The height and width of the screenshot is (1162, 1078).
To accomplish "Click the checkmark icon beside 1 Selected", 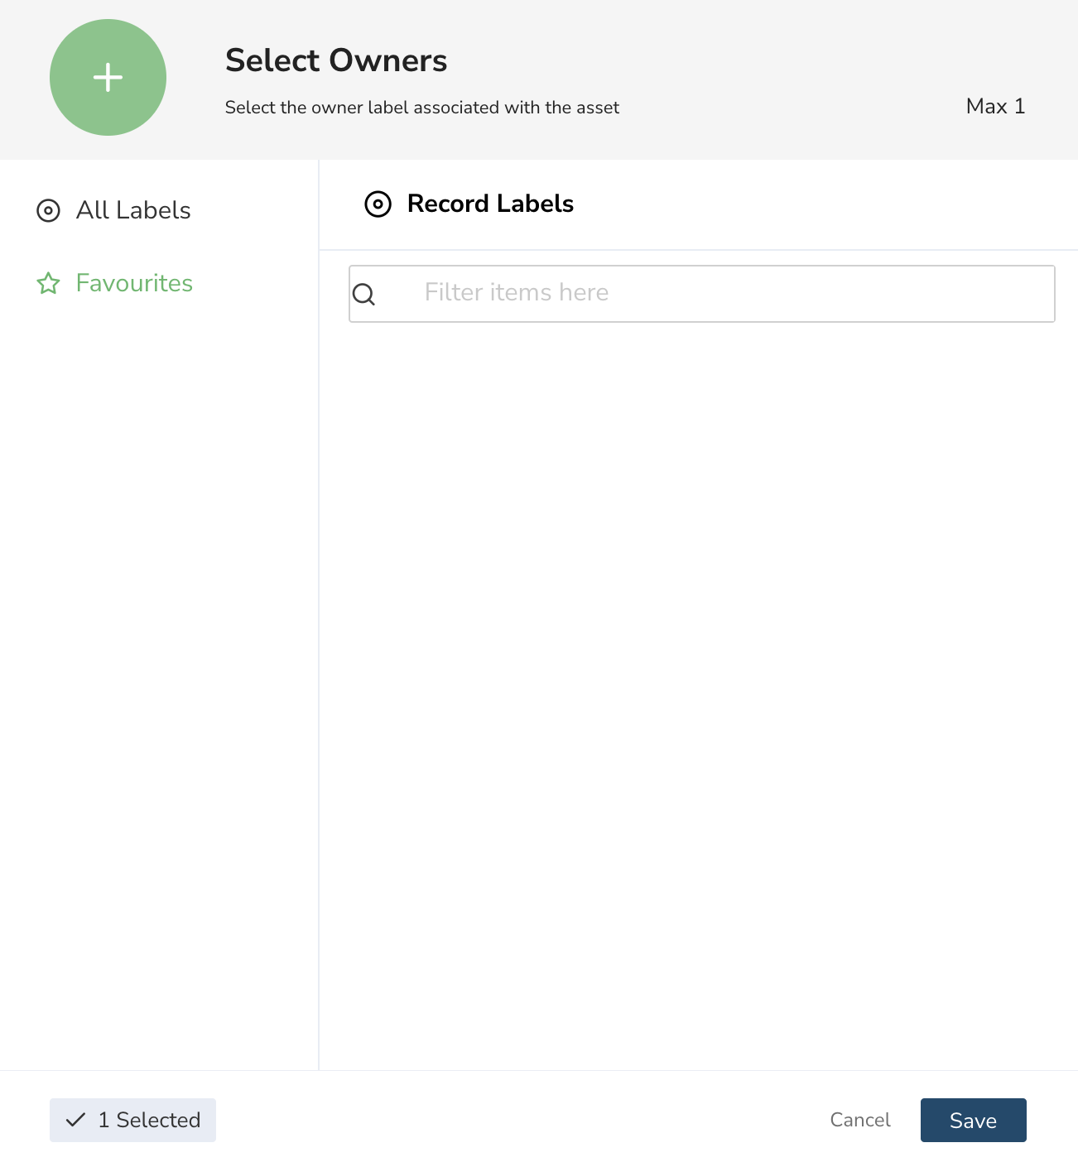I will tap(75, 1120).
